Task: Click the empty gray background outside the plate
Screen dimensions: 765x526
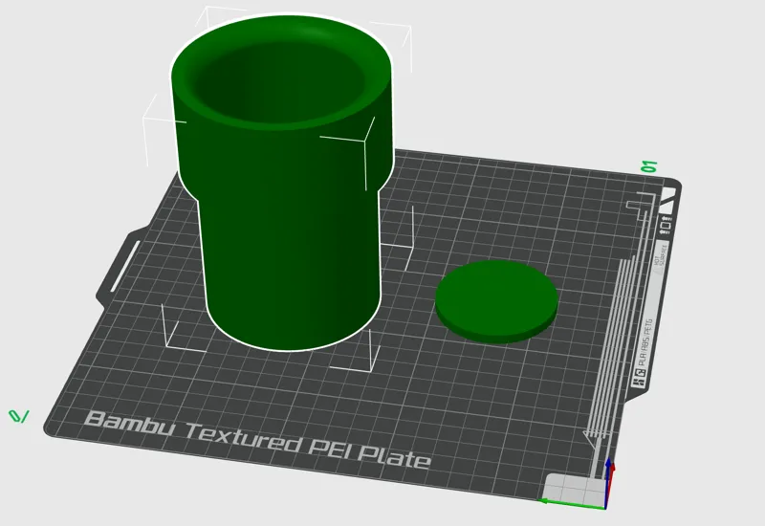Action: [x=634, y=74]
